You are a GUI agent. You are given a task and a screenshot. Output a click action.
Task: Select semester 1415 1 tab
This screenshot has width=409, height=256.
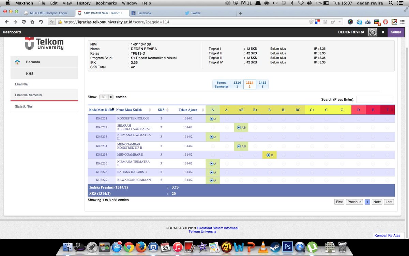pyautogui.click(x=262, y=85)
